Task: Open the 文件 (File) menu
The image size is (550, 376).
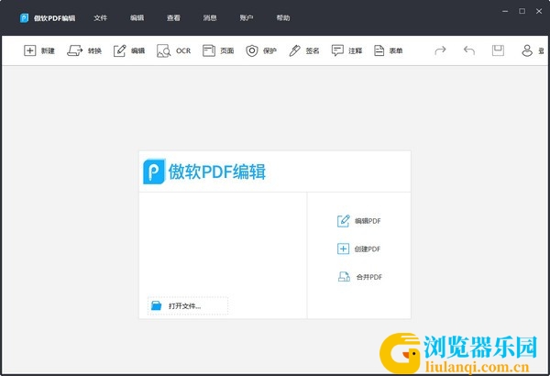Action: coord(100,18)
